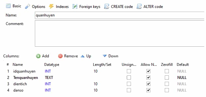Click the Unsigned column header
This screenshot has width=206, height=97.
[x=129, y=65]
